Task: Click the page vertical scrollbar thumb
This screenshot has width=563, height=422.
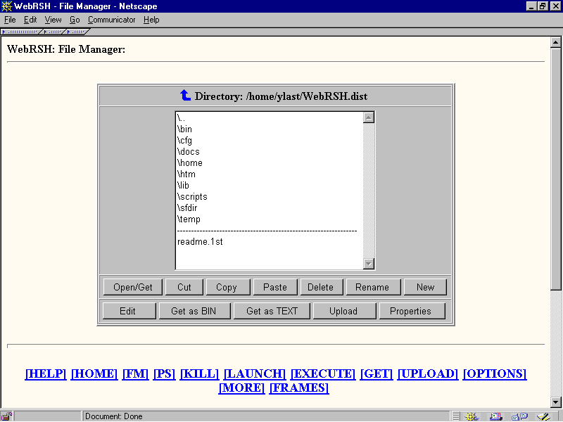Action: 555,169
